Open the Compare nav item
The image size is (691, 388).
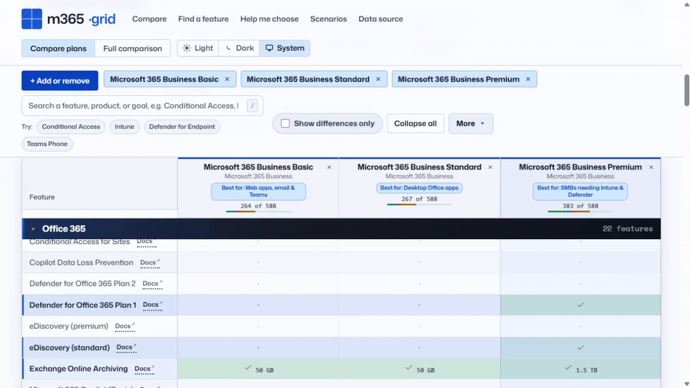coord(149,19)
